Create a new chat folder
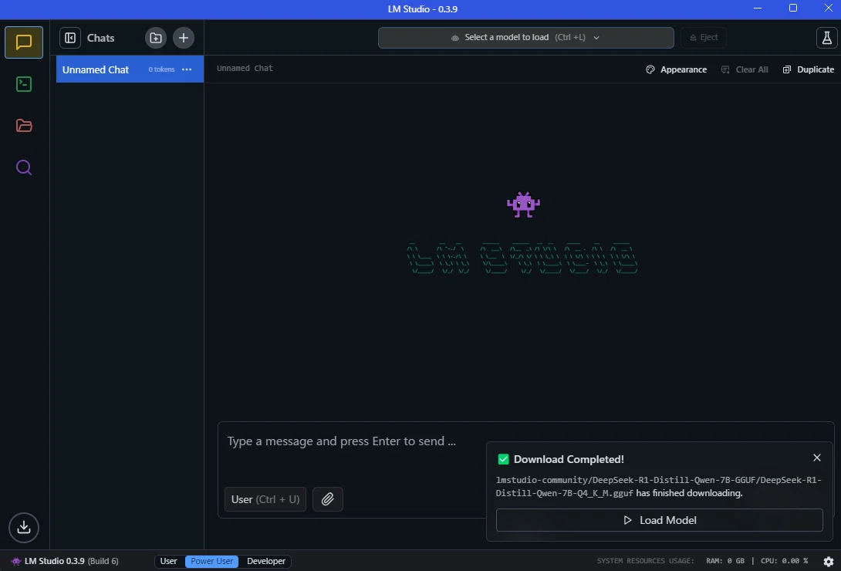The height and width of the screenshot is (571, 841). 156,38
